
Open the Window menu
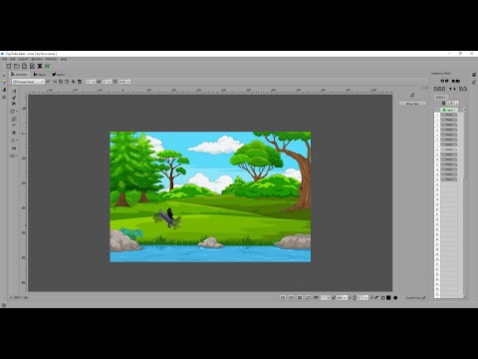click(x=37, y=59)
